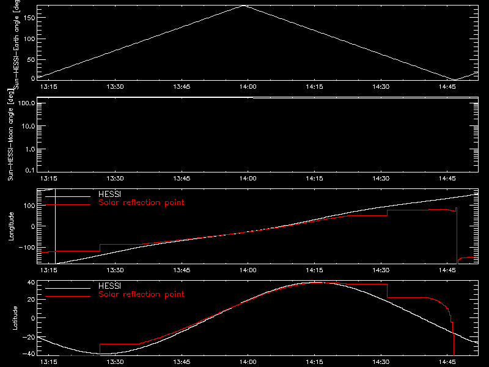Click 14:45 label under Earth angle plot
The height and width of the screenshot is (367, 489).
447,87
